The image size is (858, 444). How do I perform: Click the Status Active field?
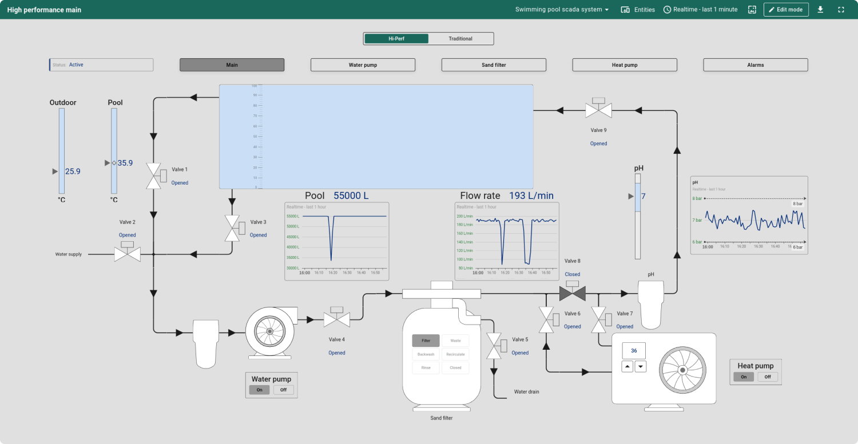[x=101, y=65]
